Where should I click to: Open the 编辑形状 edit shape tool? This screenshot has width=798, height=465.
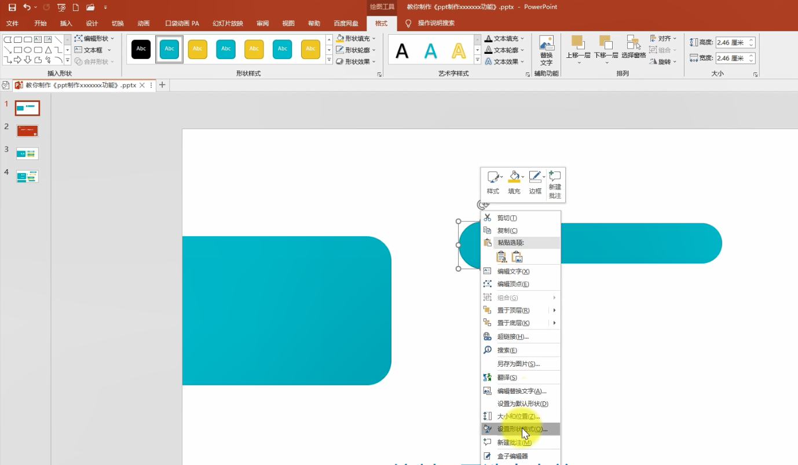point(95,38)
